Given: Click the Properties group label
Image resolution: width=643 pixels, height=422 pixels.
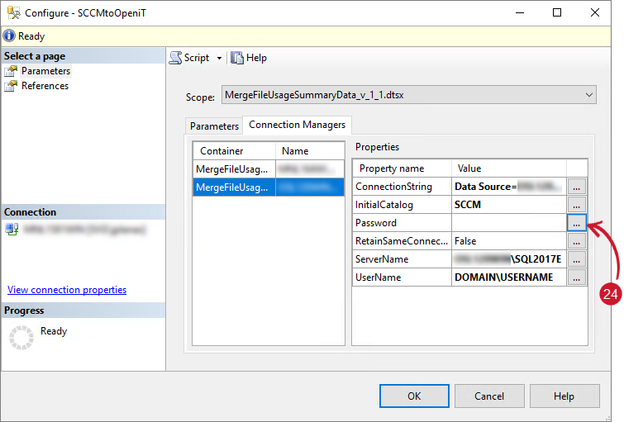Looking at the screenshot, I should pyautogui.click(x=377, y=147).
